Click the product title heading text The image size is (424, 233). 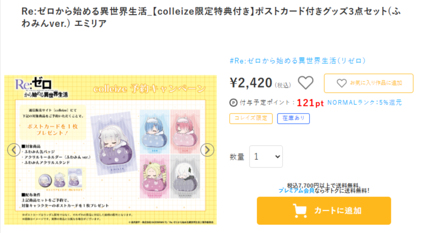click(x=211, y=17)
